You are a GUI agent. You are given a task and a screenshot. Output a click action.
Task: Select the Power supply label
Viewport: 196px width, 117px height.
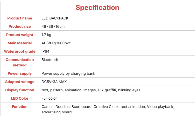tap(20, 73)
